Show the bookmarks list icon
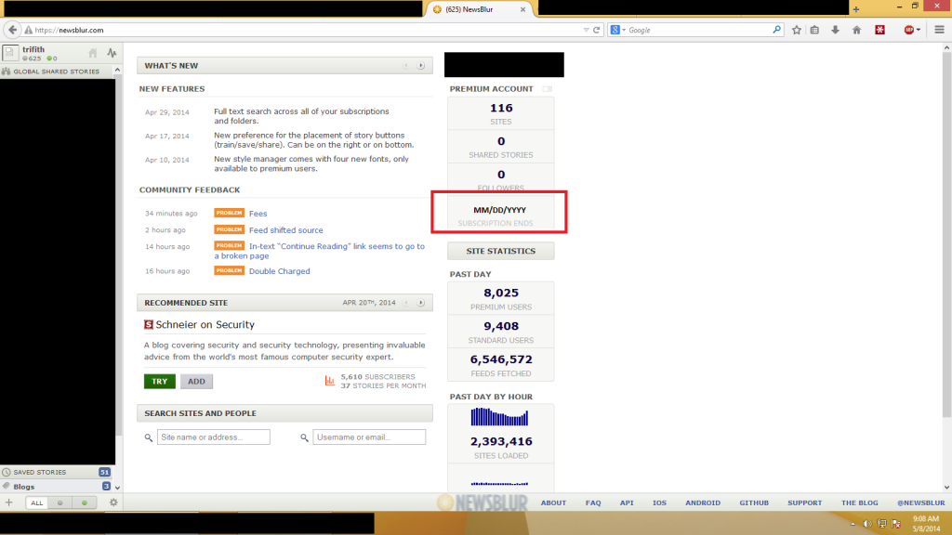The height and width of the screenshot is (535, 952). pyautogui.click(x=814, y=30)
